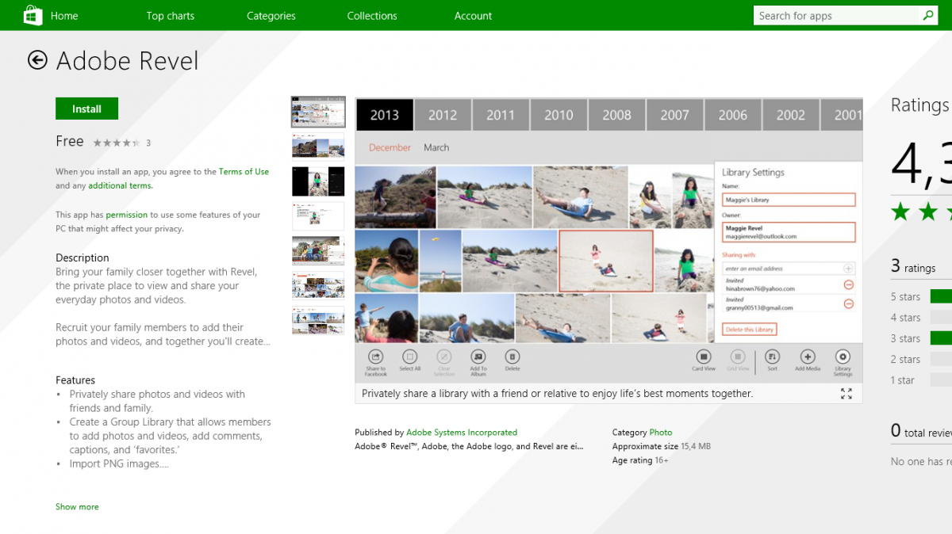Select the first thumbnail showing Library Settings
The height and width of the screenshot is (534, 952).
(318, 112)
